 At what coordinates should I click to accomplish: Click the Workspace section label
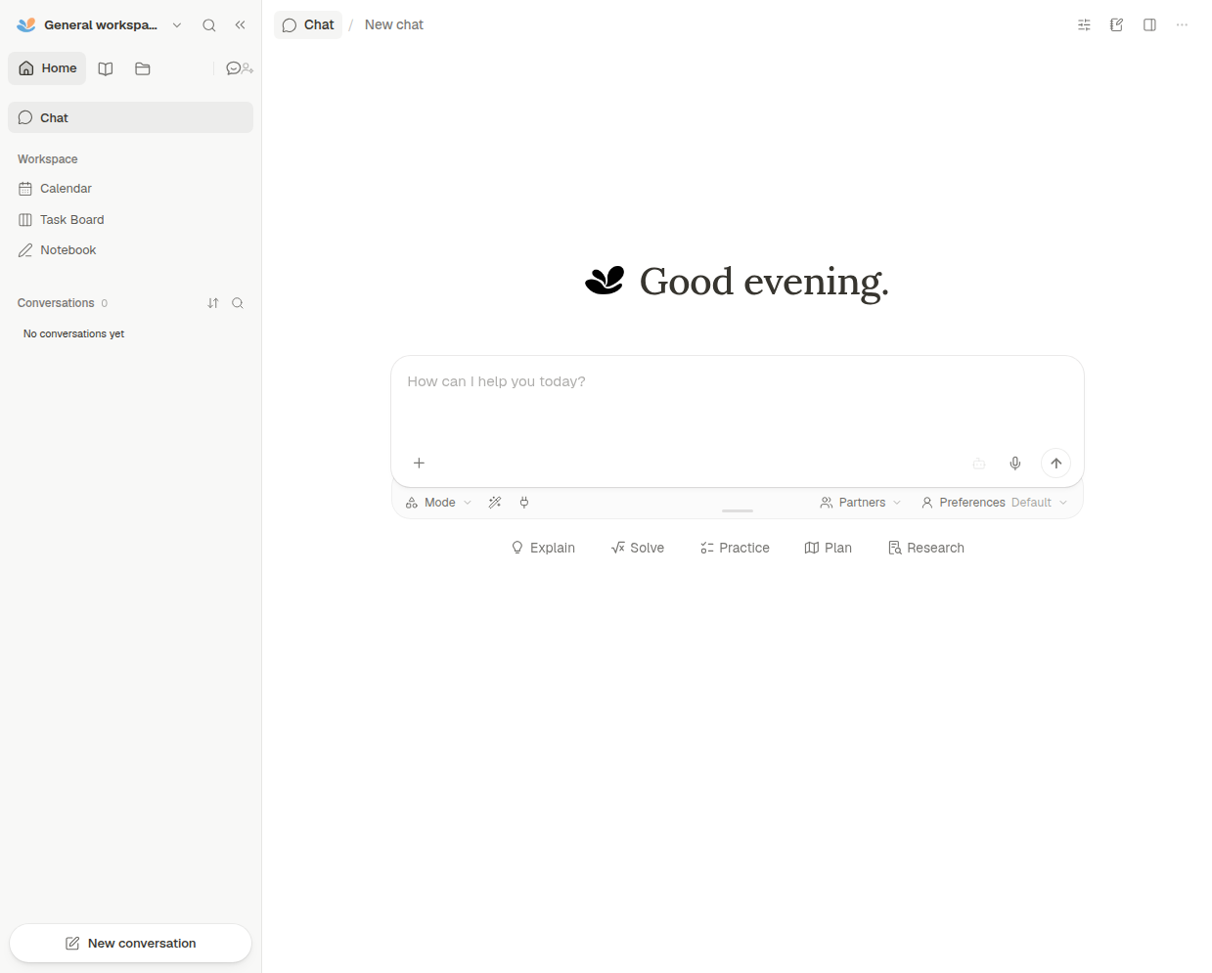pos(47,159)
